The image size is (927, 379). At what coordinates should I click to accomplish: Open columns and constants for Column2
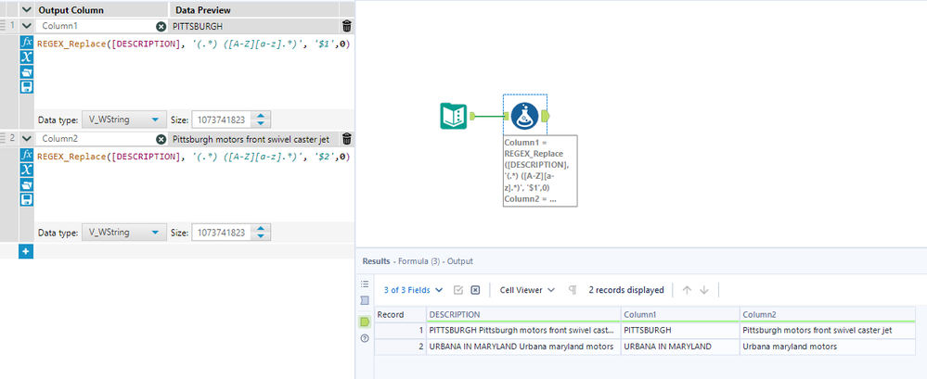coord(27,170)
